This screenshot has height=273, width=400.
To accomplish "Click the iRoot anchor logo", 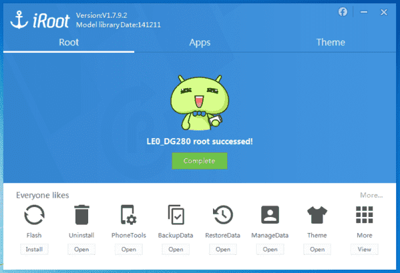I will (x=19, y=19).
